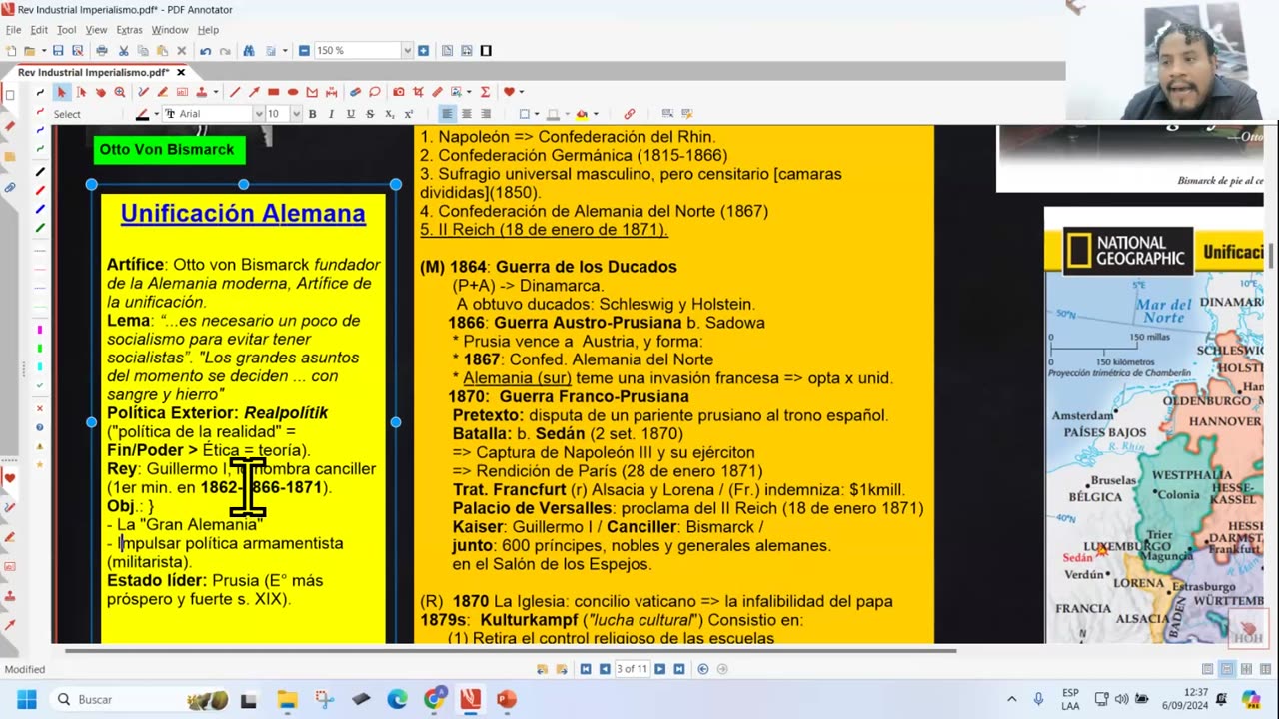
Task: Click the page number field 3 of 11
Action: click(x=632, y=669)
